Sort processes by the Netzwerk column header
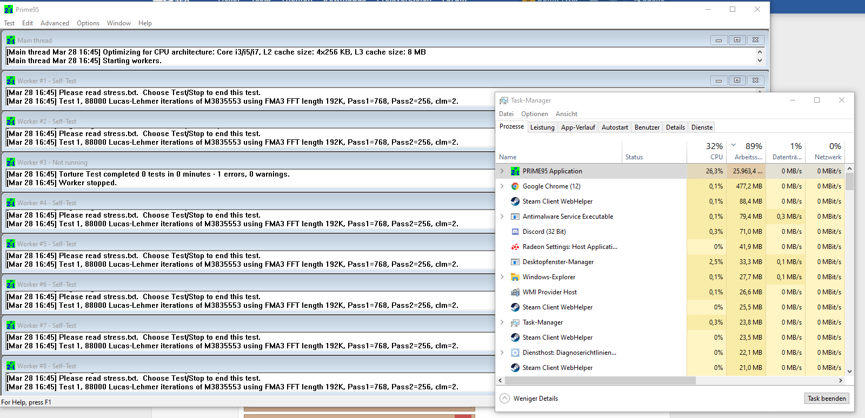 click(x=825, y=151)
